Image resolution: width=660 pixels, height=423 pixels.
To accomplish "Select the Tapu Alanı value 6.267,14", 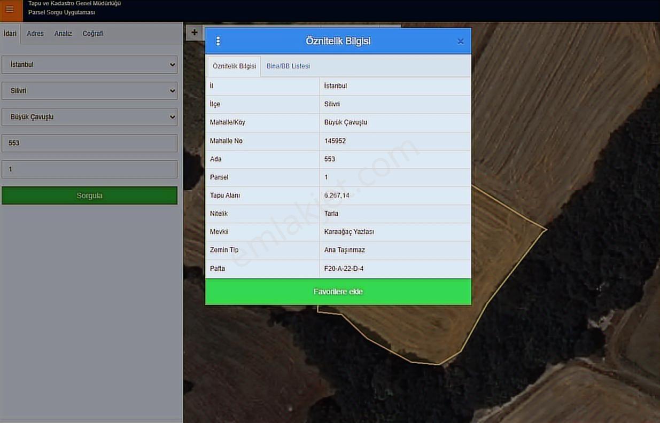I will point(337,195).
